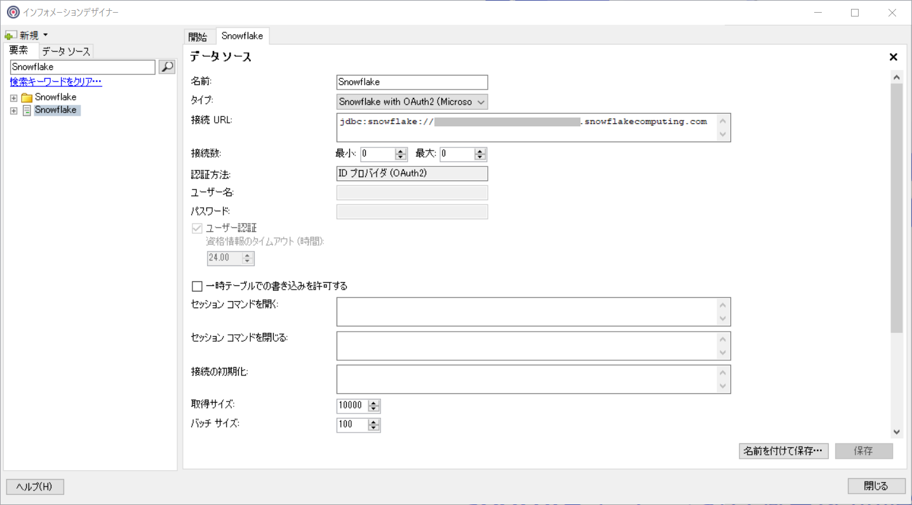Toggle 一時テーブルでの書き込みを許可する checkbox
This screenshot has height=505, width=912.
click(x=197, y=286)
